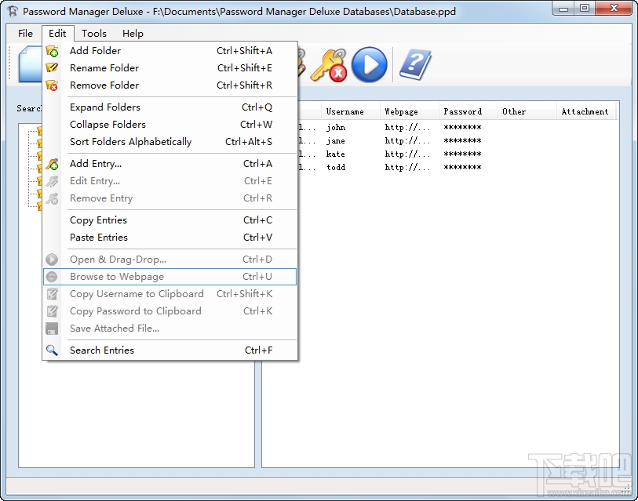Select Browse to Webpage menu entry

(116, 276)
